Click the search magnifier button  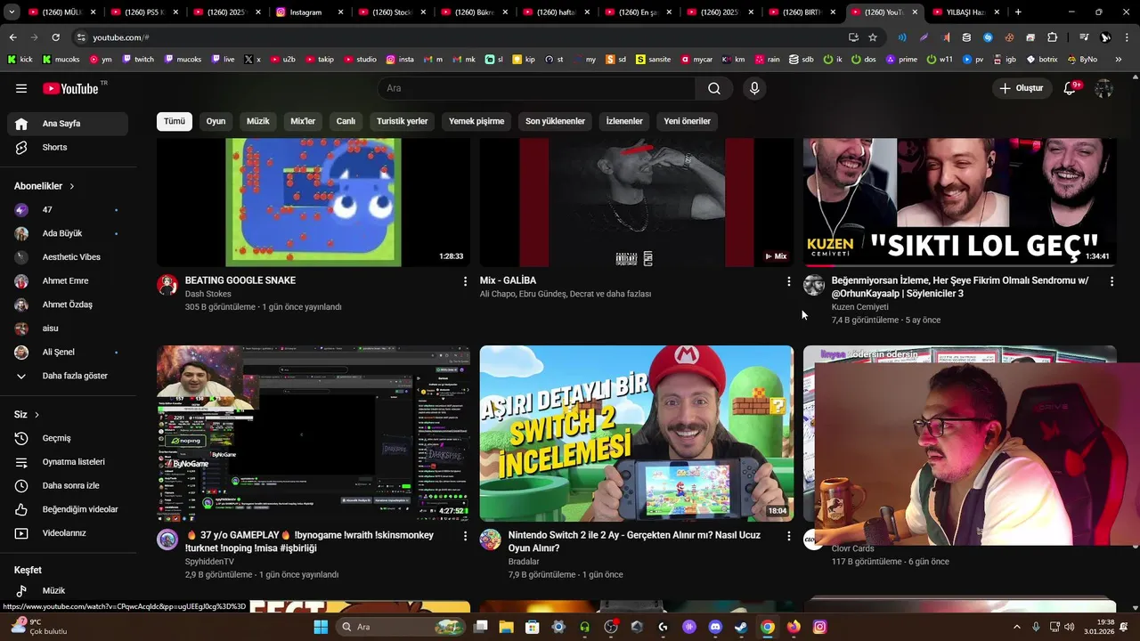pyautogui.click(x=714, y=88)
